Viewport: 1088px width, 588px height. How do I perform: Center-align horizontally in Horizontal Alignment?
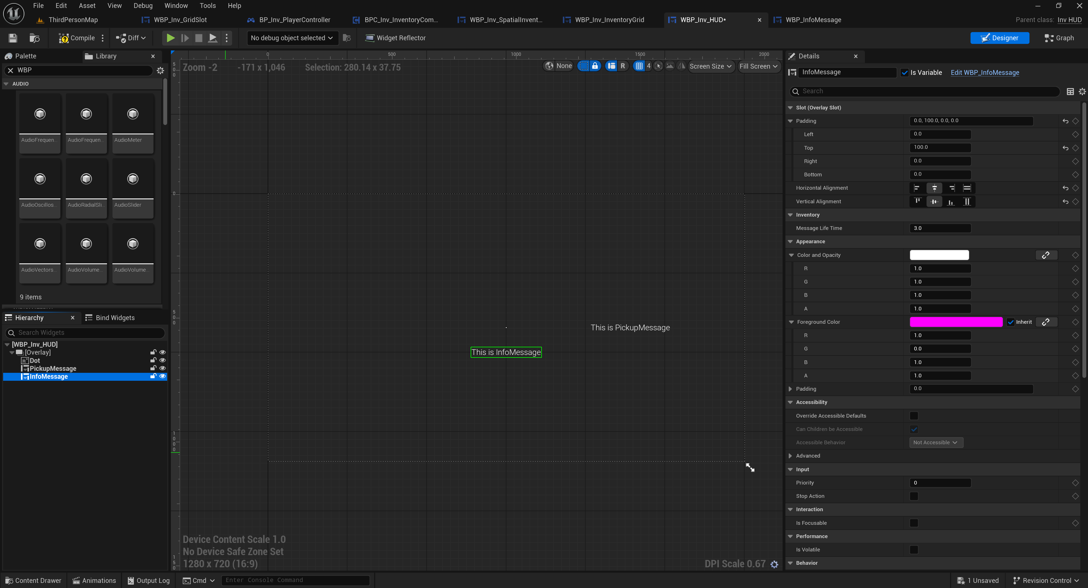tap(934, 188)
